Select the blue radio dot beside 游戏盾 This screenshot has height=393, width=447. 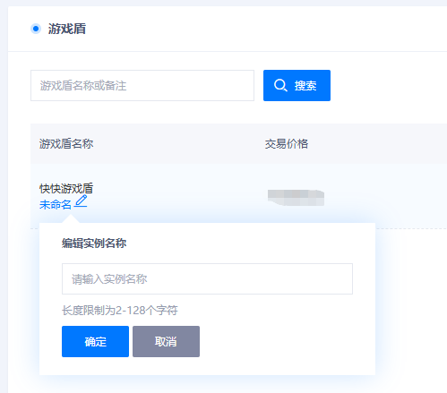click(36, 29)
